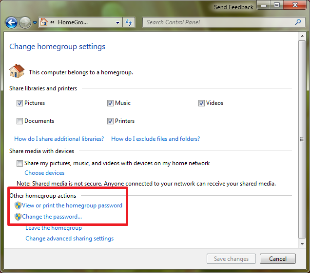Select the HomeGro... breadcrumb text
Viewport: 310px width, 273px height.
point(73,22)
